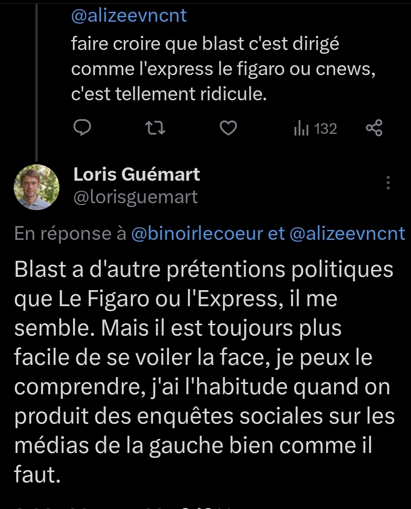
Task: Tap the vertical thread connector line
Action: 37,76
